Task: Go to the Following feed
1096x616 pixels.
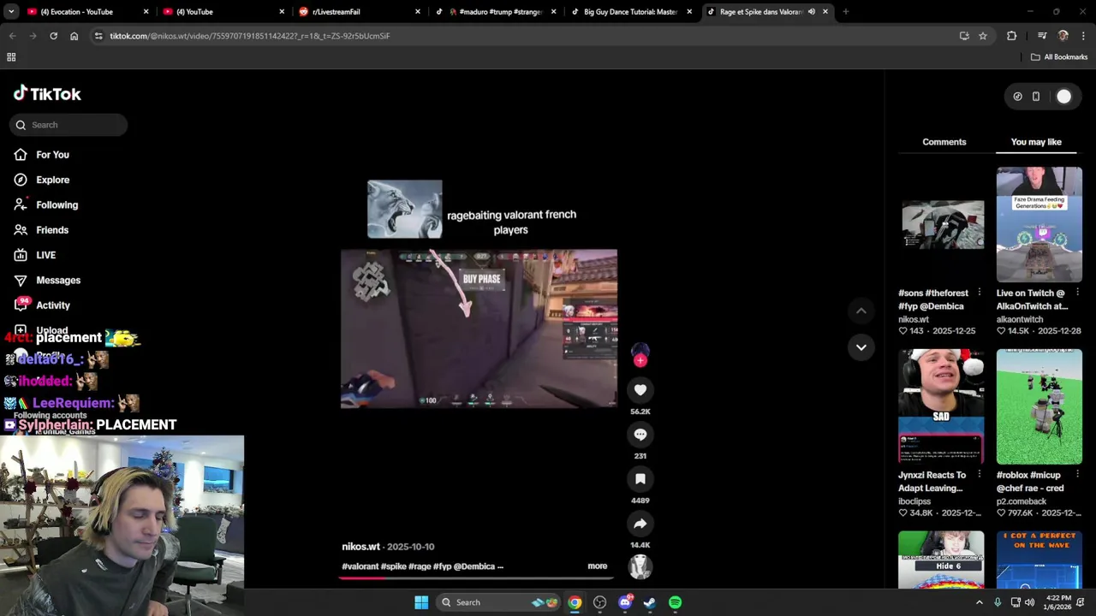Action: pyautogui.click(x=57, y=204)
